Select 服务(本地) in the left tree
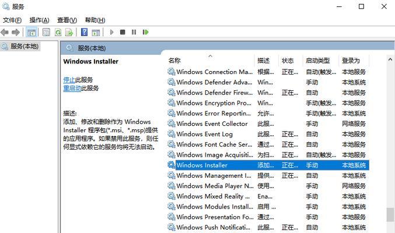Image resolution: width=395 pixels, height=233 pixels. point(25,47)
